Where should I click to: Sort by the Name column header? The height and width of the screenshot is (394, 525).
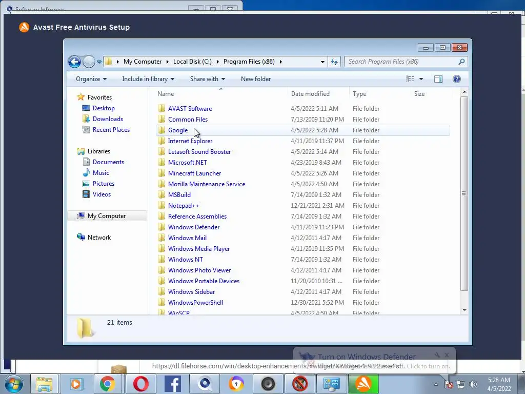(x=221, y=94)
